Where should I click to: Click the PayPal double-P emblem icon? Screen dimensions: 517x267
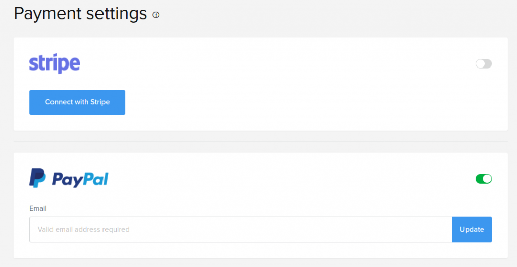pyautogui.click(x=37, y=179)
